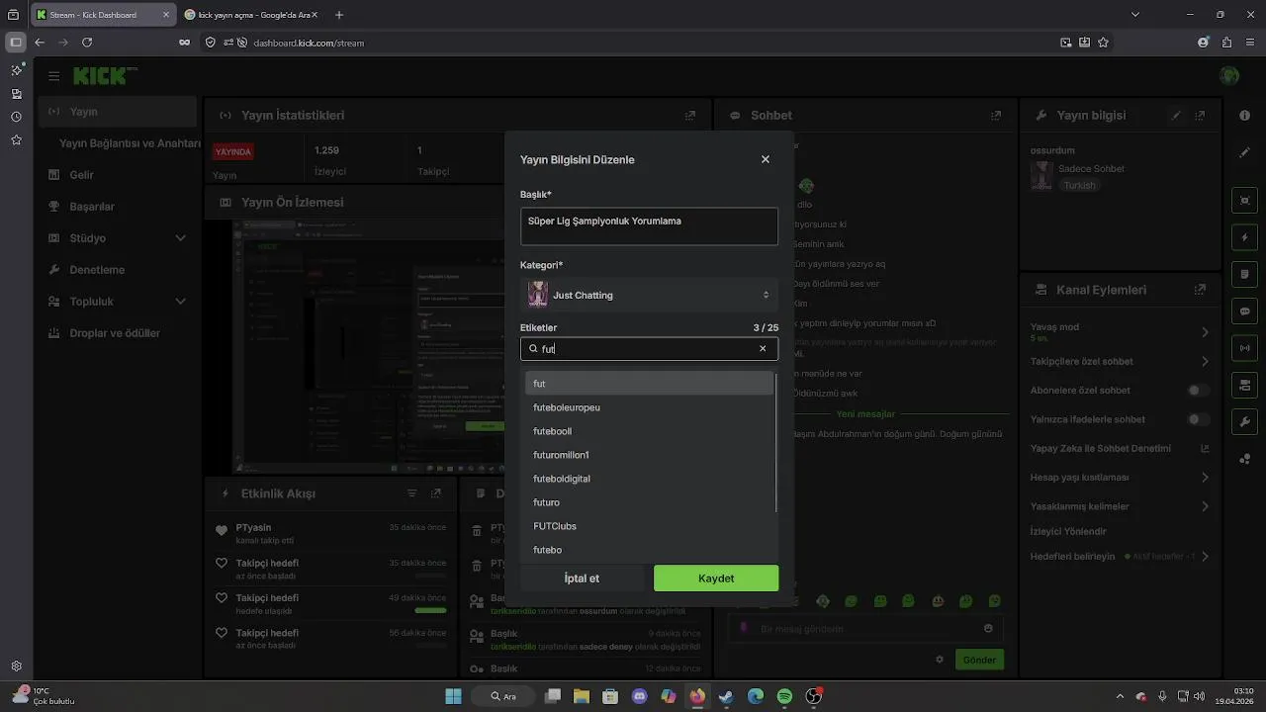
Task: Open Hesap yaşı kısıtlaması settings
Action: [1120, 478]
